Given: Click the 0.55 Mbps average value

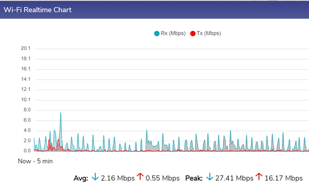Looking at the screenshot, I should tap(162, 178).
